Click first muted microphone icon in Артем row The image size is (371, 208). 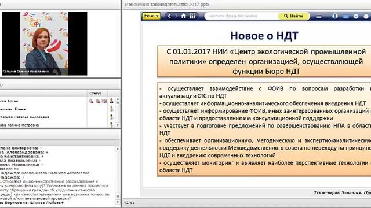click(x=92, y=101)
